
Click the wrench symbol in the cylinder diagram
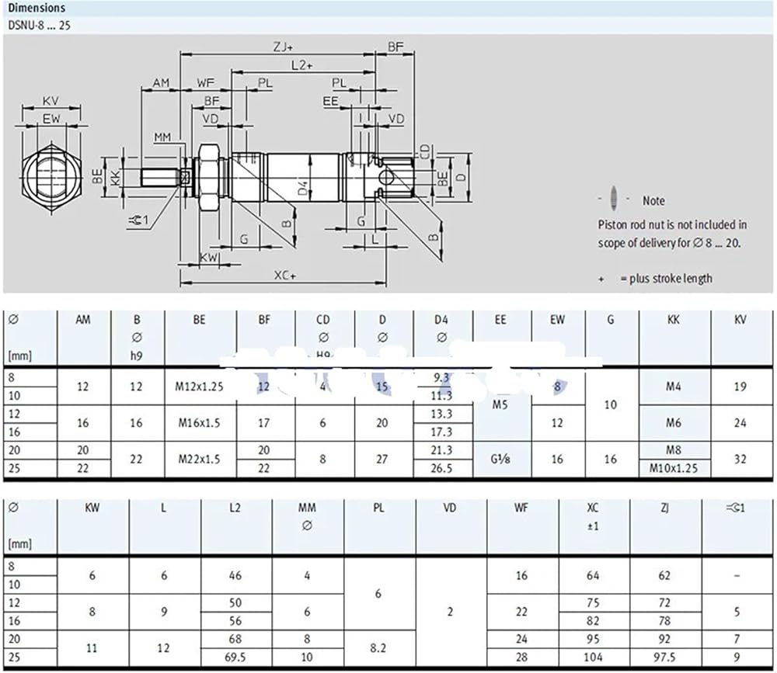(137, 223)
